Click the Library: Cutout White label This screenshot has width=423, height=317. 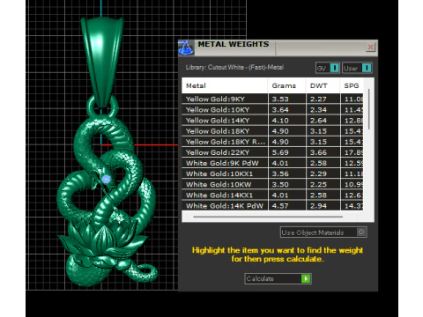click(x=234, y=67)
